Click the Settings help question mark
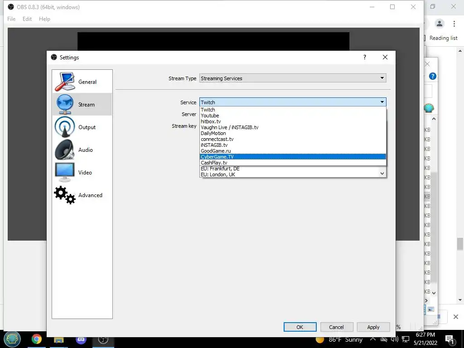464x348 pixels. (x=365, y=57)
